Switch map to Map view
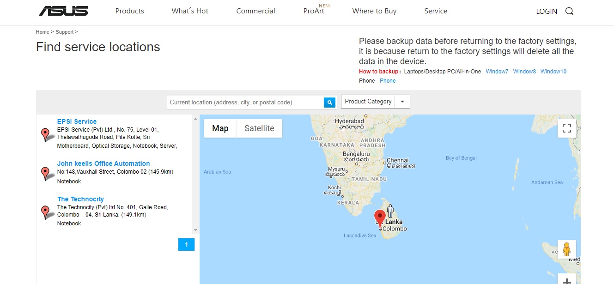 (x=220, y=128)
